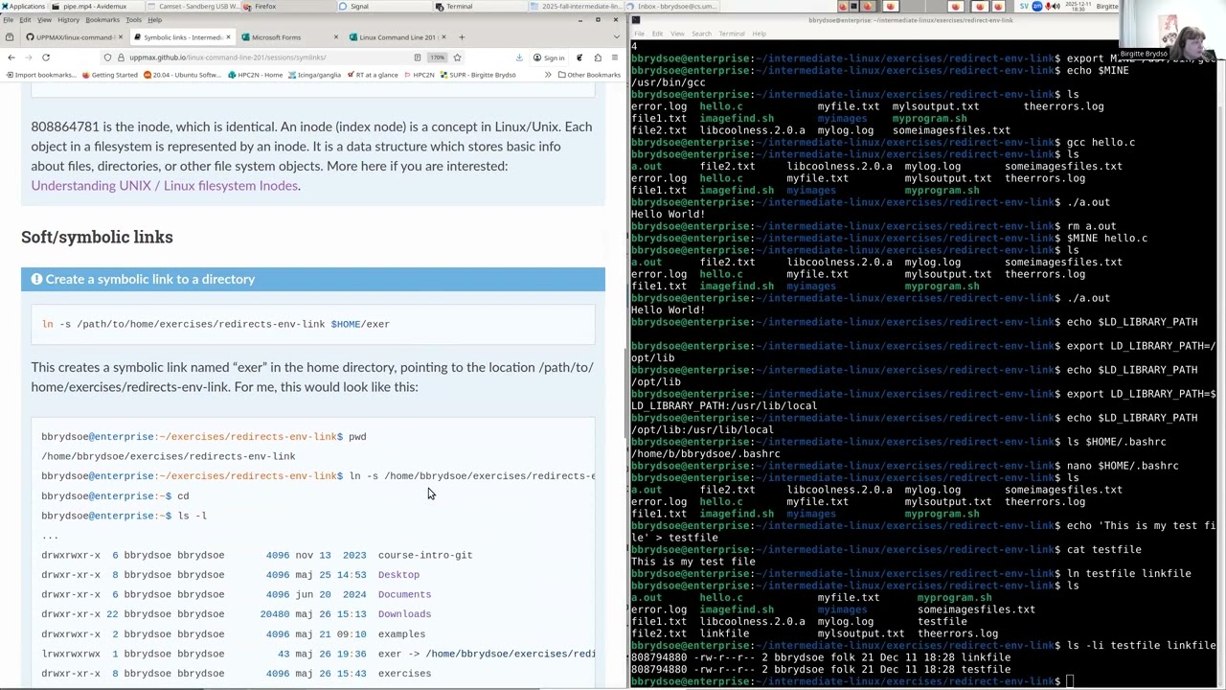Click the Zoom tray icon
Viewport: 1226px width, 690px height.
pyautogui.click(x=1035, y=7)
